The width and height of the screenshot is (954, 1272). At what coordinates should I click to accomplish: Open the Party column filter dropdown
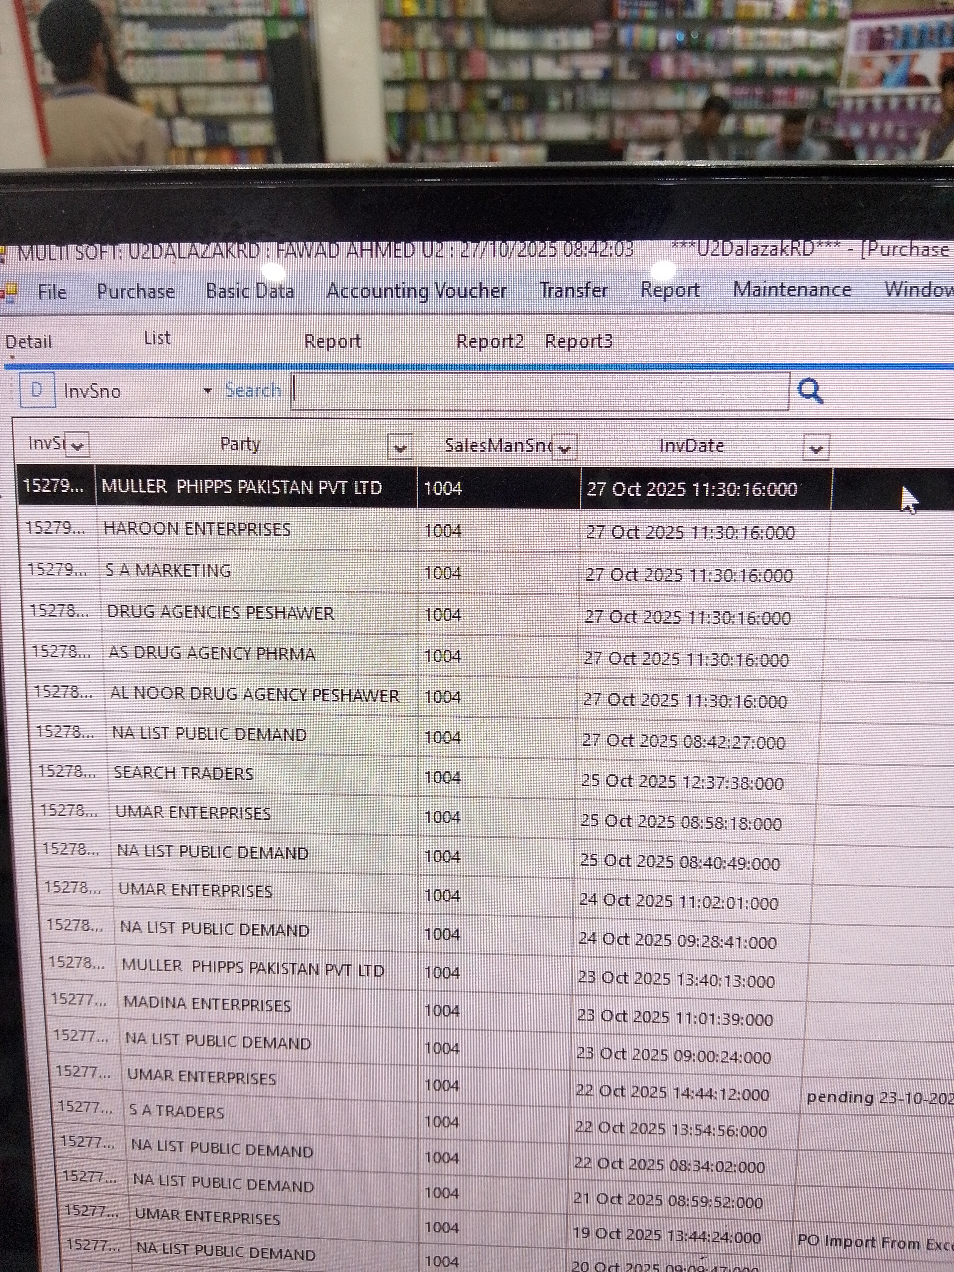[x=400, y=447]
